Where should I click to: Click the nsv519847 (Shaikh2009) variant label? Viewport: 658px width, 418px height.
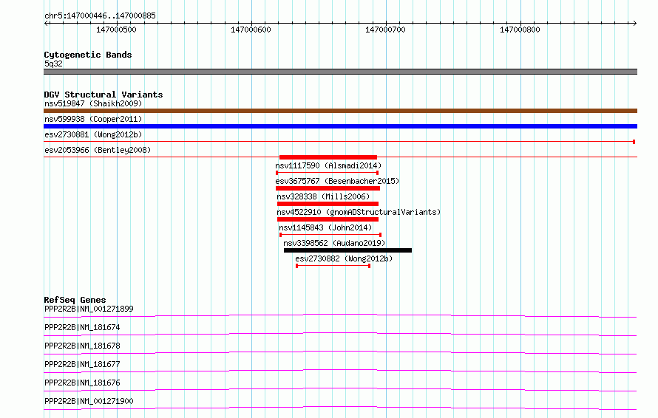coord(93,103)
